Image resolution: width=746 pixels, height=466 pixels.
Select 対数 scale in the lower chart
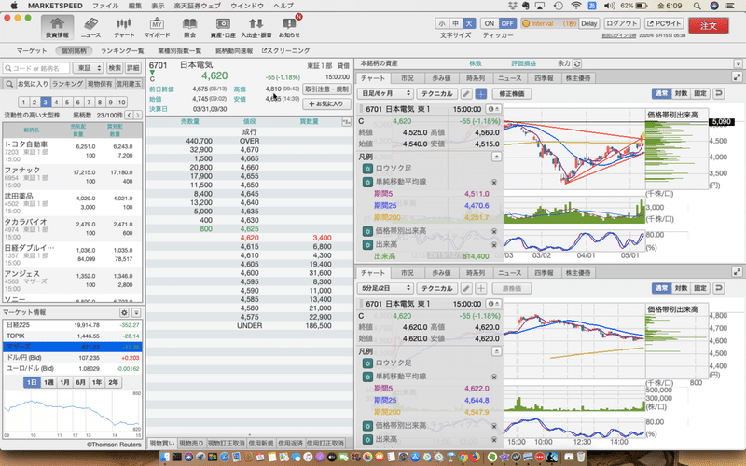pyautogui.click(x=681, y=288)
